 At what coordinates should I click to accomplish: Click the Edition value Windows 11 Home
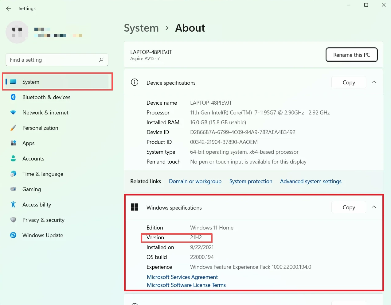pos(212,228)
